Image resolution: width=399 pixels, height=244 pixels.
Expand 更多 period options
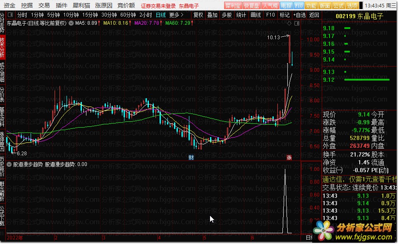pos(176,15)
